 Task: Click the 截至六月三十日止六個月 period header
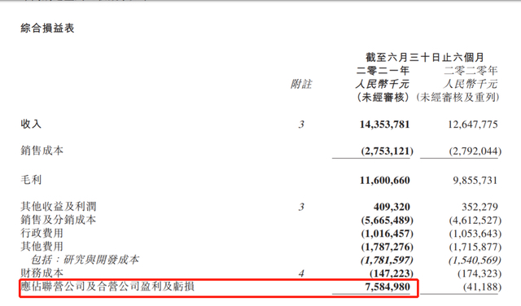coord(425,57)
